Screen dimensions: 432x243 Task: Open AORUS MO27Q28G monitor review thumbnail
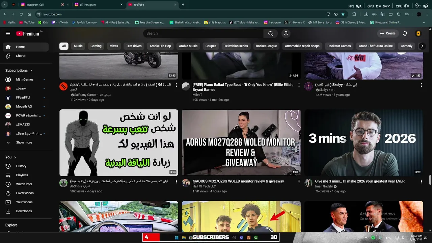[241, 143]
